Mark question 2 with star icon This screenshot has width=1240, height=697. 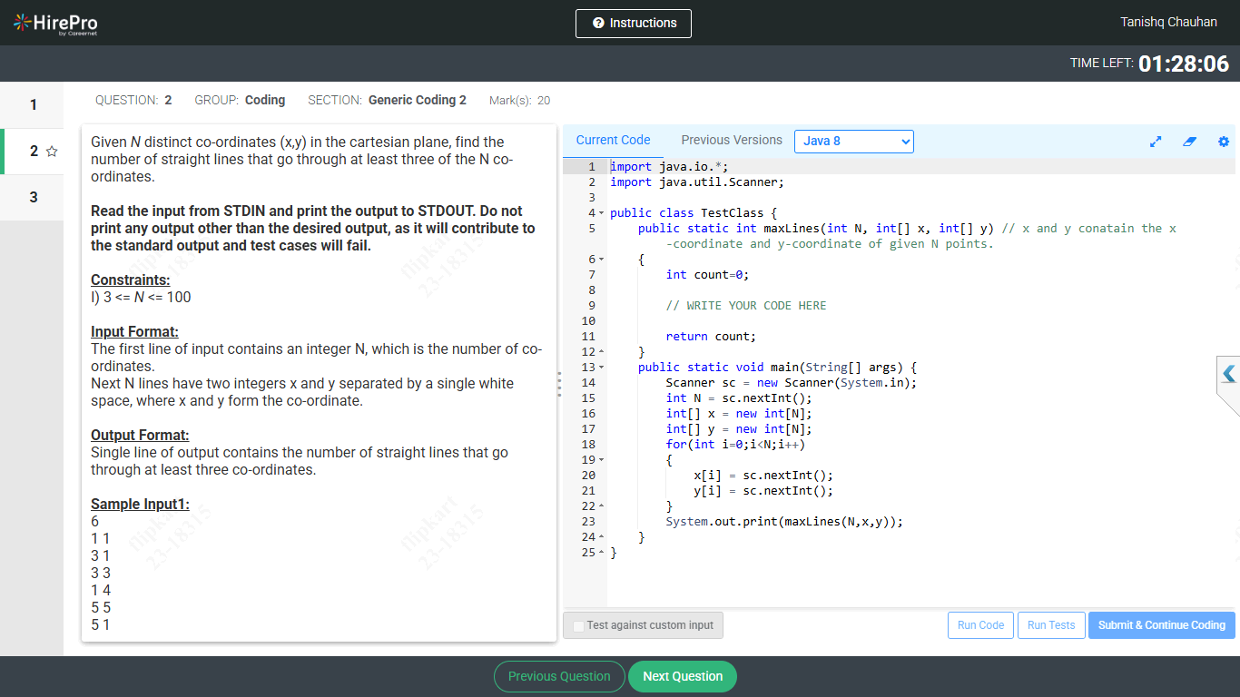[52, 152]
